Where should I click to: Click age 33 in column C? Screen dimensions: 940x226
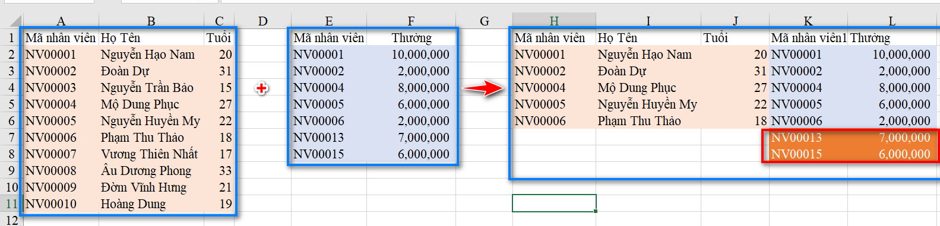pos(219,171)
